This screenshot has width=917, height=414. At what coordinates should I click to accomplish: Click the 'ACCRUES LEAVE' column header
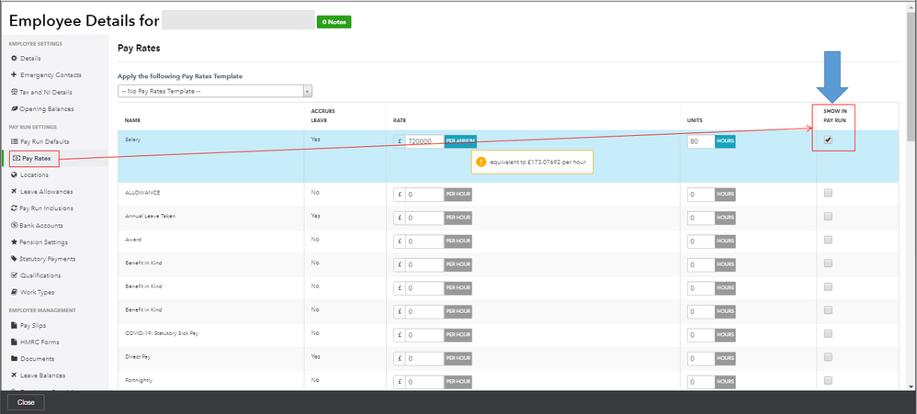tap(323, 116)
